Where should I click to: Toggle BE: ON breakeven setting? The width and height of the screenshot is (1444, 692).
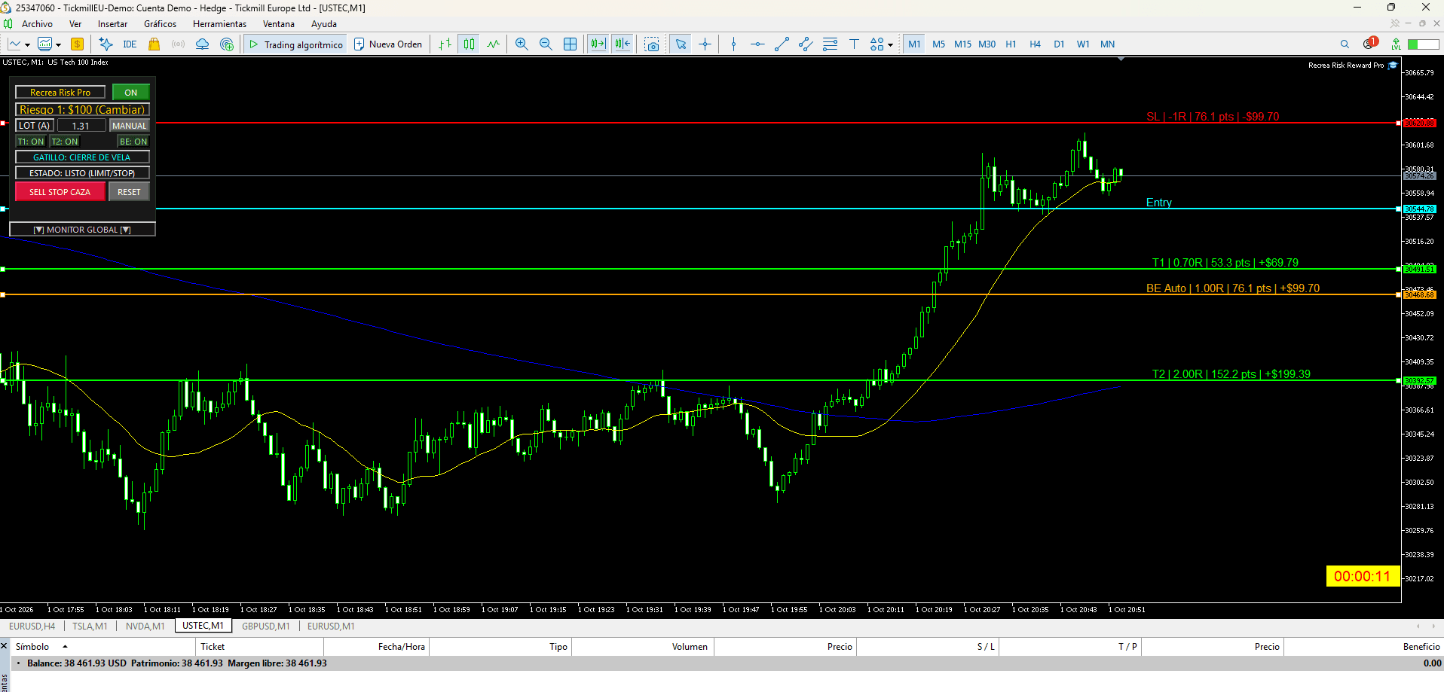click(x=133, y=142)
